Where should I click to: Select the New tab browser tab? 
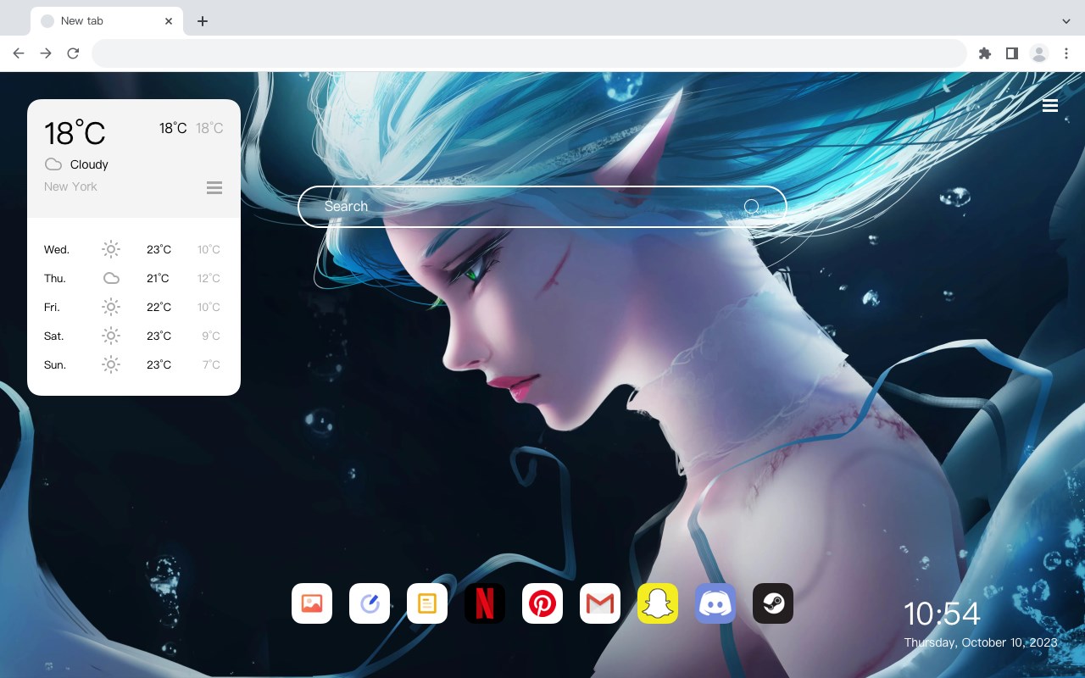click(x=107, y=21)
